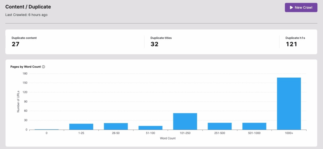Select the 51-100 word count bar
The image size is (323, 149).
(150, 128)
